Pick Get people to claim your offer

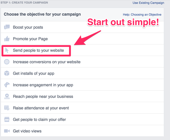39,120
